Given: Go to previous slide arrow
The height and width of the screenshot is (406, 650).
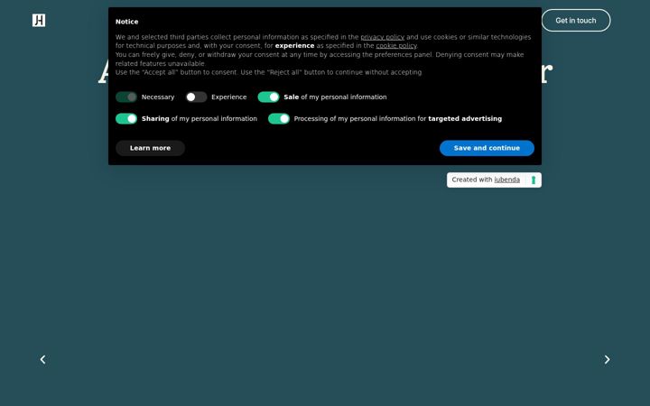Looking at the screenshot, I should point(42,360).
